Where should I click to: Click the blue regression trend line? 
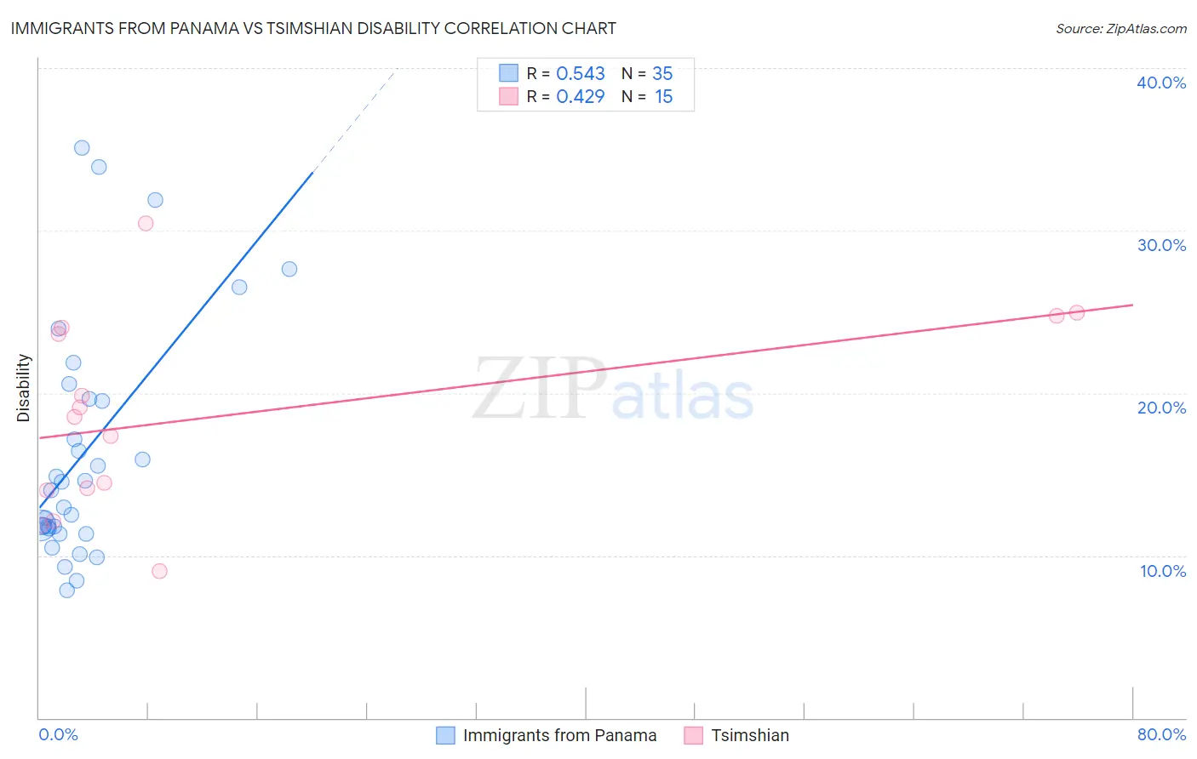176,338
